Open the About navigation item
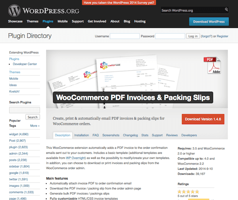The height and width of the screenshot is (200, 238). (x=115, y=21)
